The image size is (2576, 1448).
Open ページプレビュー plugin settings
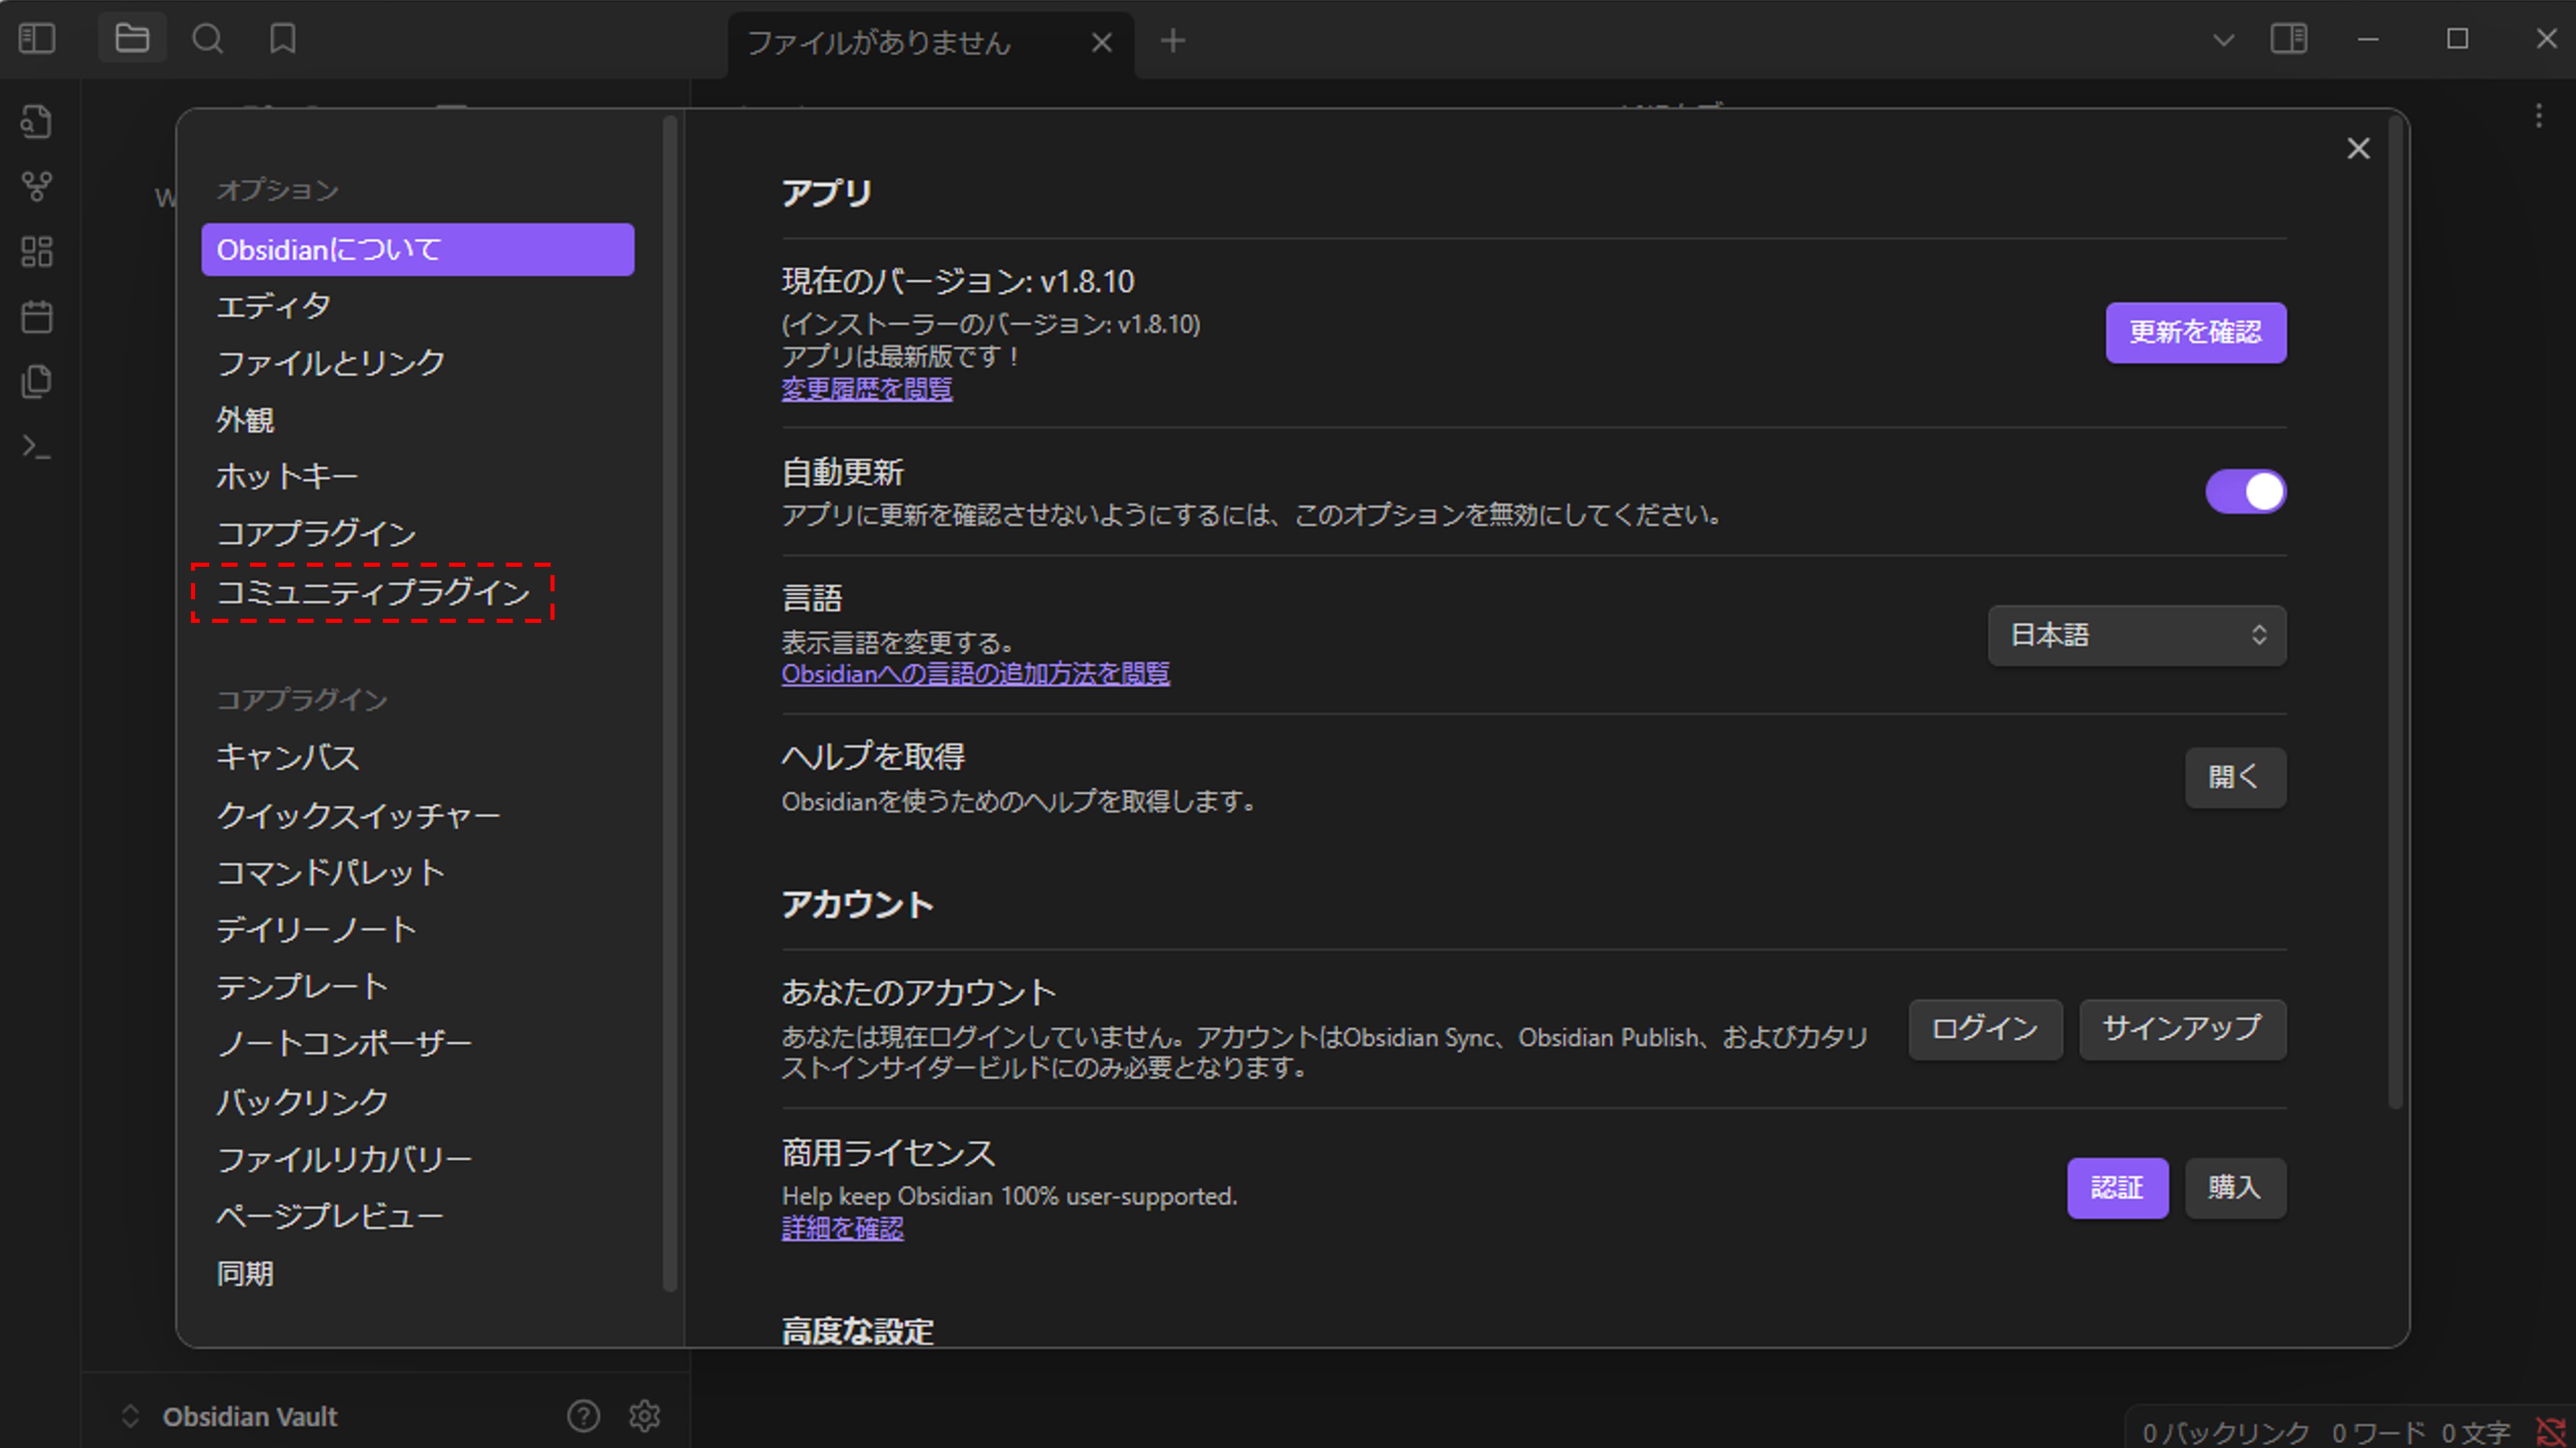[418, 1217]
